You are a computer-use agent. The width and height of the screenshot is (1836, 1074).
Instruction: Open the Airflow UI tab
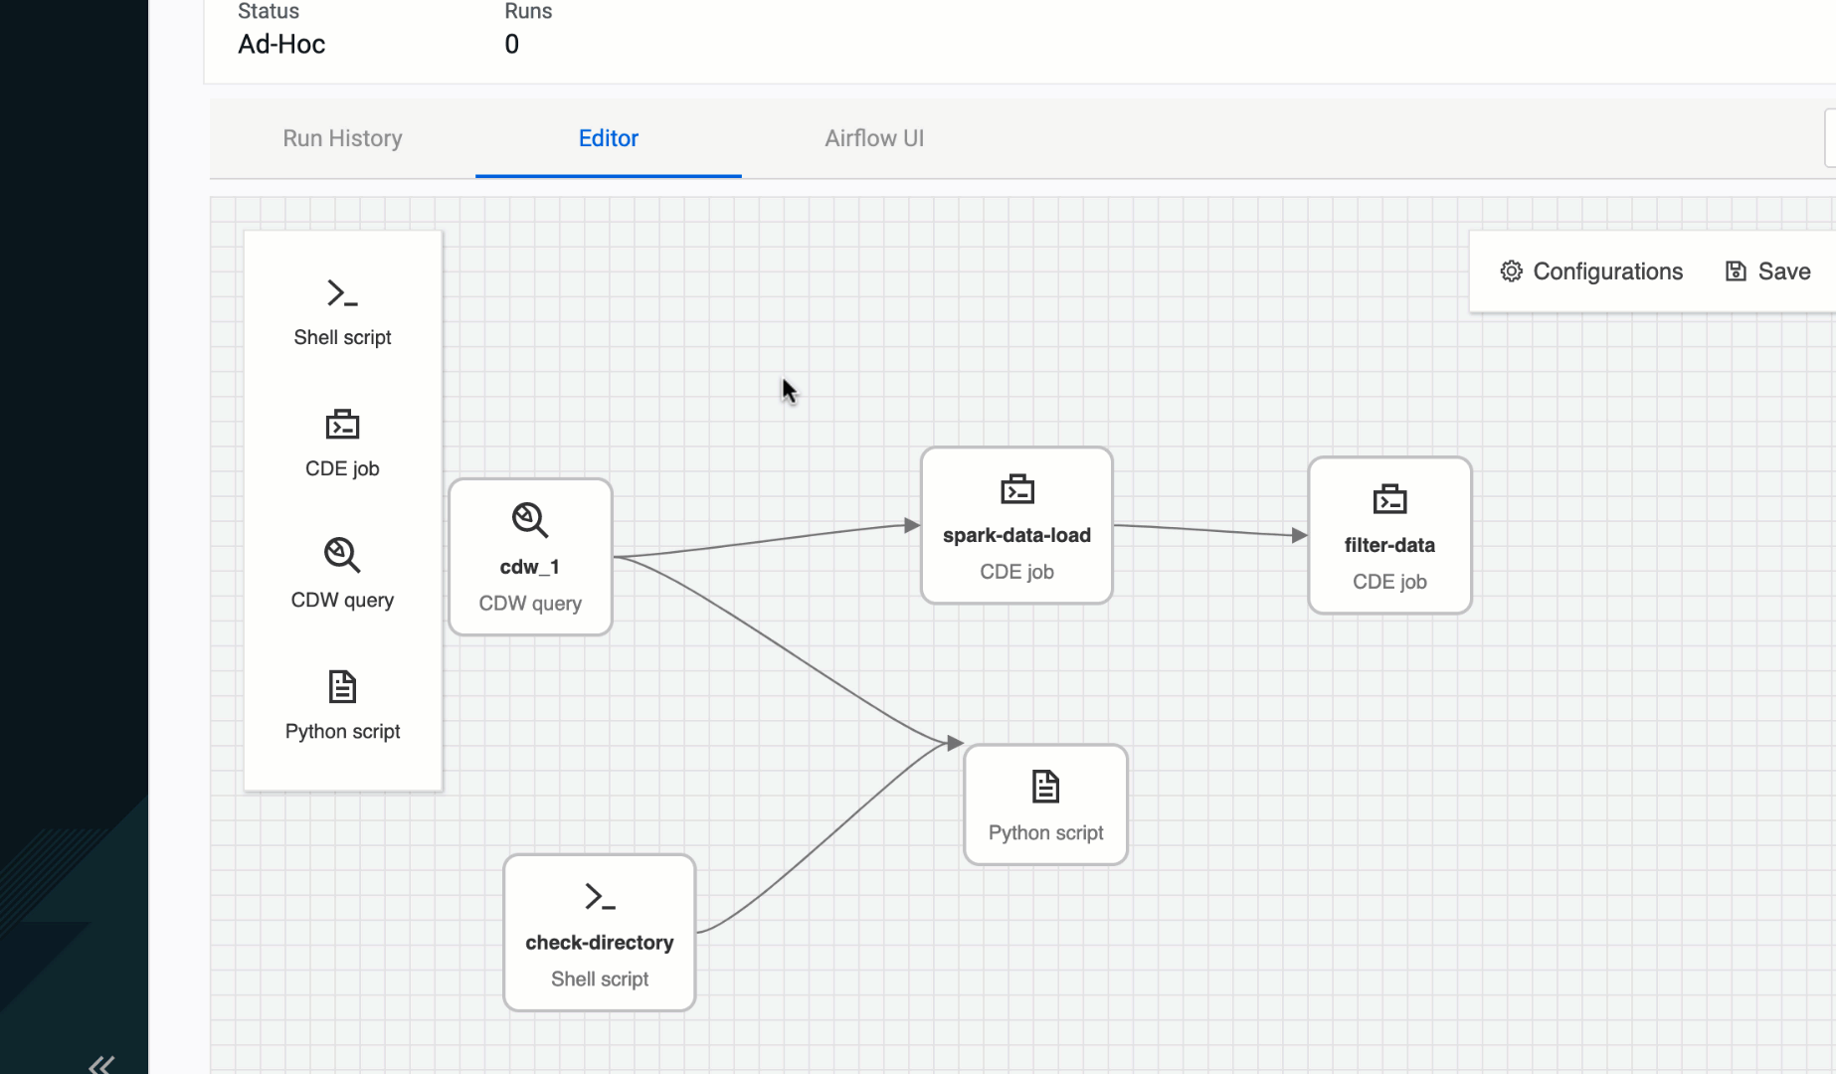[873, 138]
